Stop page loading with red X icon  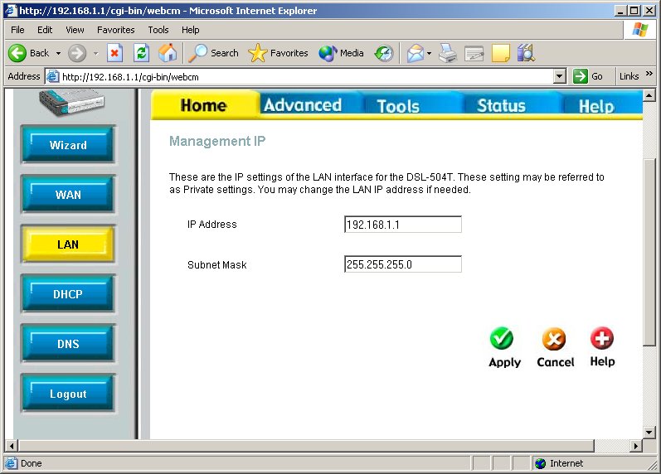click(x=114, y=53)
